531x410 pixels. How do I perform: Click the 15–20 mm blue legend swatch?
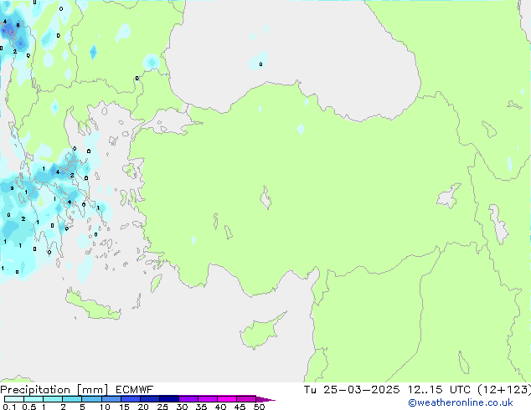coord(131,399)
